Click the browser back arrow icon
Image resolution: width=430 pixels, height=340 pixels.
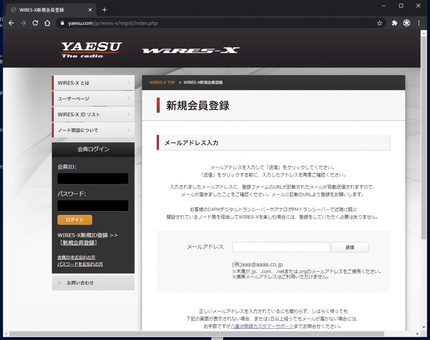(x=11, y=23)
